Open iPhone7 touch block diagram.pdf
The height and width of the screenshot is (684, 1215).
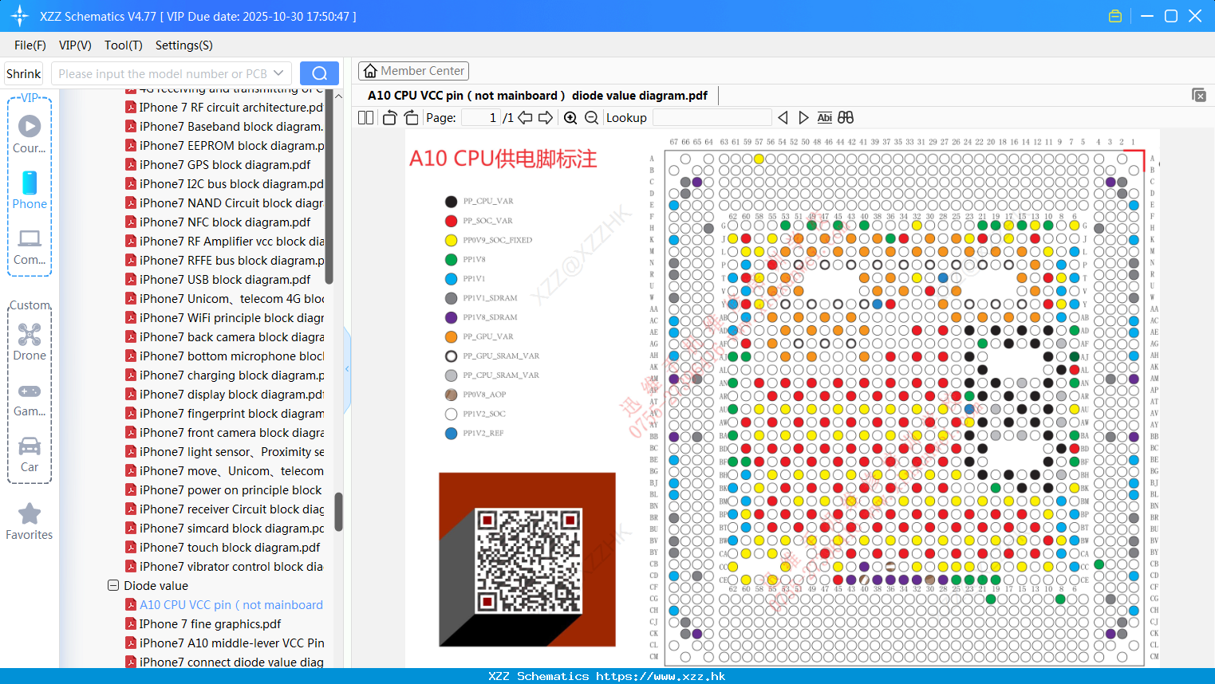click(230, 548)
